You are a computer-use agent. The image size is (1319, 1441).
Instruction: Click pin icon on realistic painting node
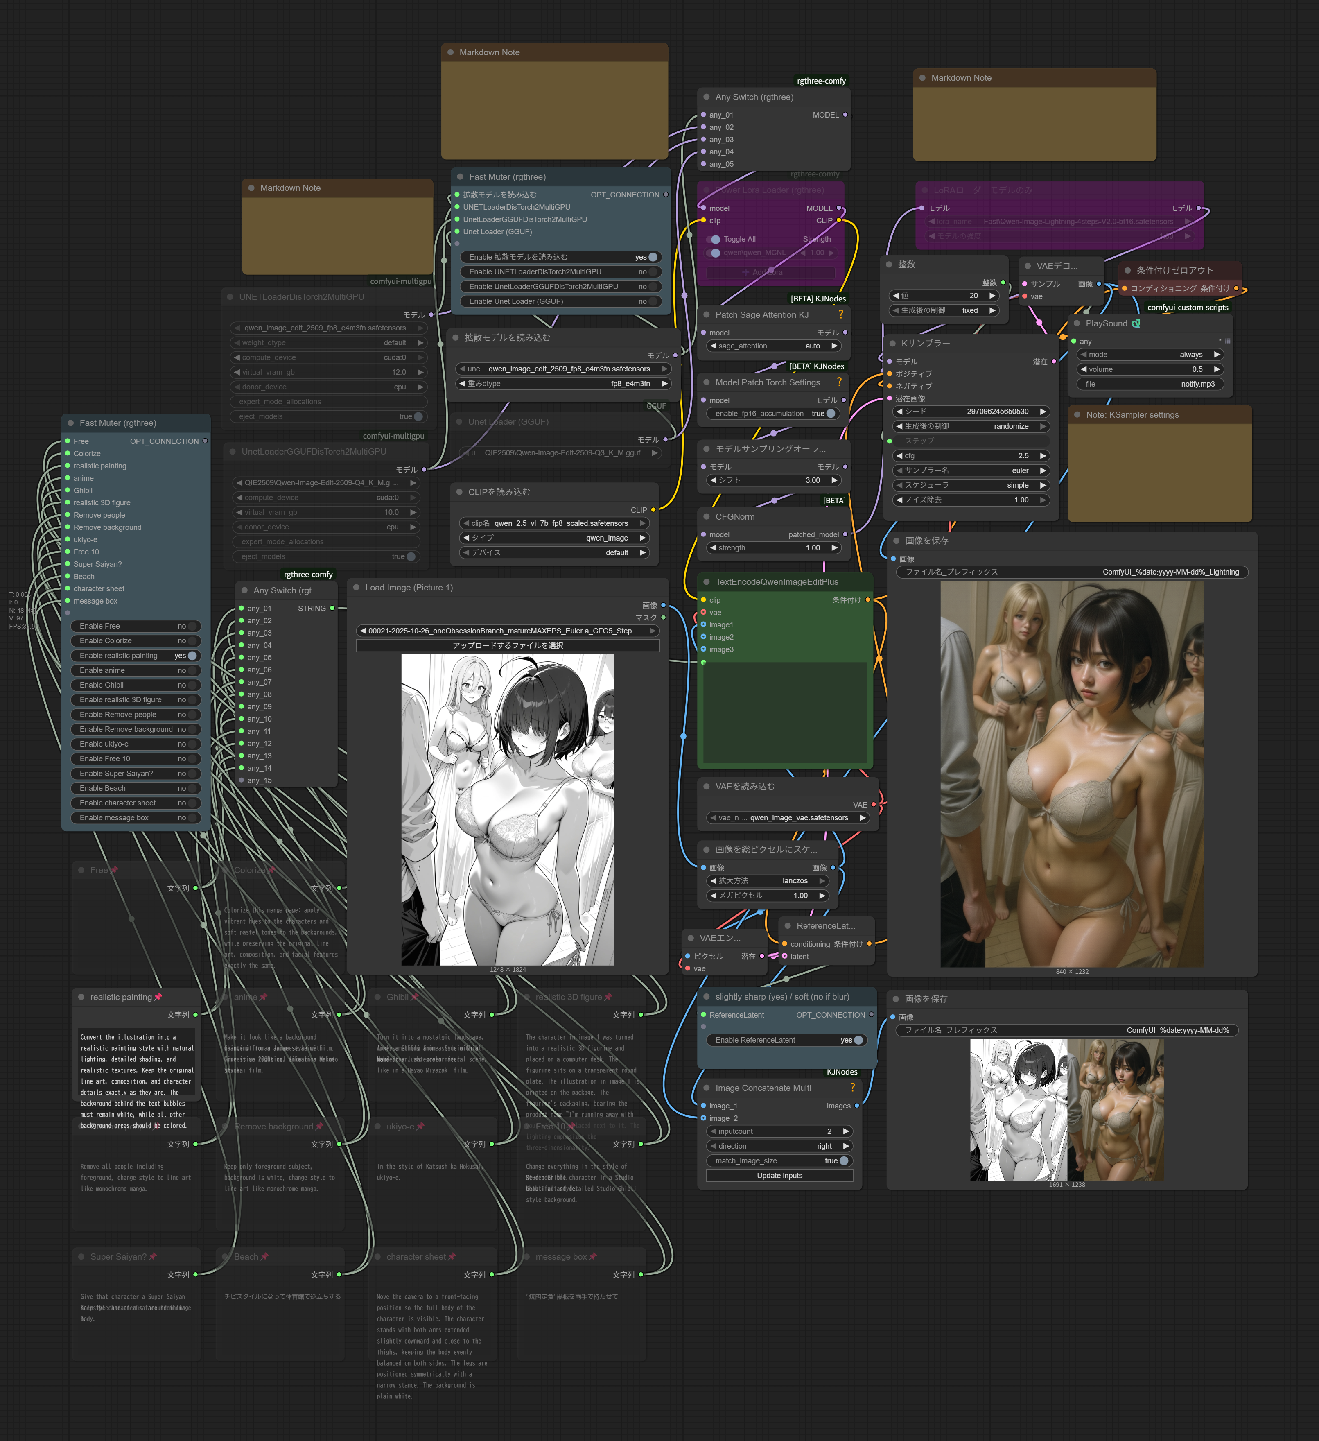point(158,997)
